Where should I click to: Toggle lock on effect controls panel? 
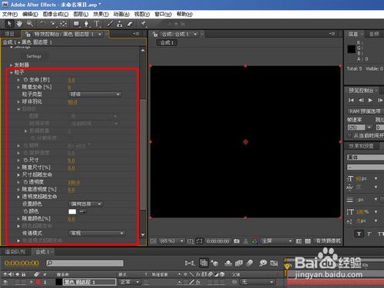[x=28, y=34]
